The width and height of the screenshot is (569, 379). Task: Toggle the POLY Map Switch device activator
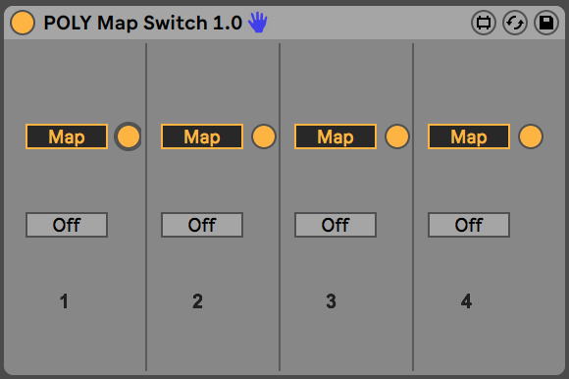[23, 23]
